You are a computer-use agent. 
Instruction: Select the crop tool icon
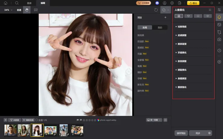tap(219, 32)
